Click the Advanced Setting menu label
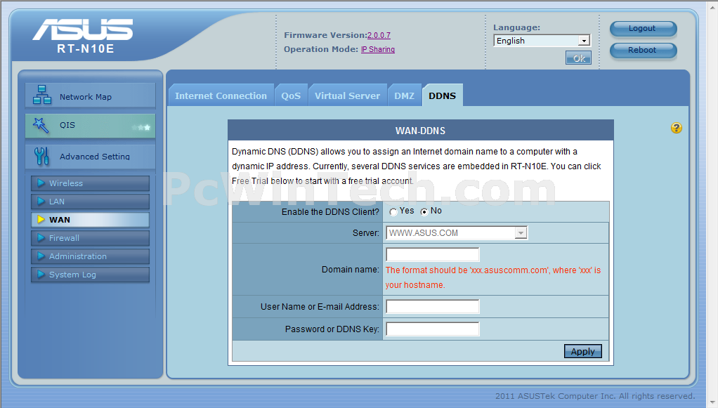 tap(95, 157)
